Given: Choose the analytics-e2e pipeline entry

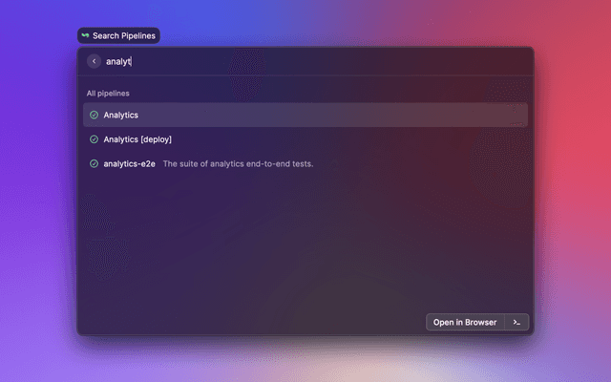Looking at the screenshot, I should click(305, 163).
